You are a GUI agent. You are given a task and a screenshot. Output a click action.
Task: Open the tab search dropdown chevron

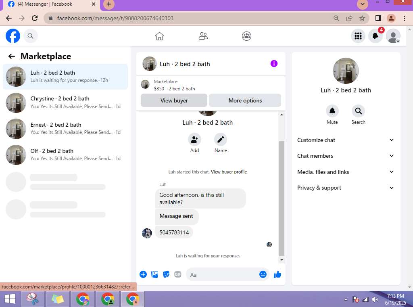[x=363, y=4]
